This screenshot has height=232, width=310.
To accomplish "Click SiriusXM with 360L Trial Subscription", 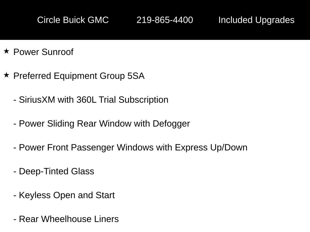I will coord(94,100).
